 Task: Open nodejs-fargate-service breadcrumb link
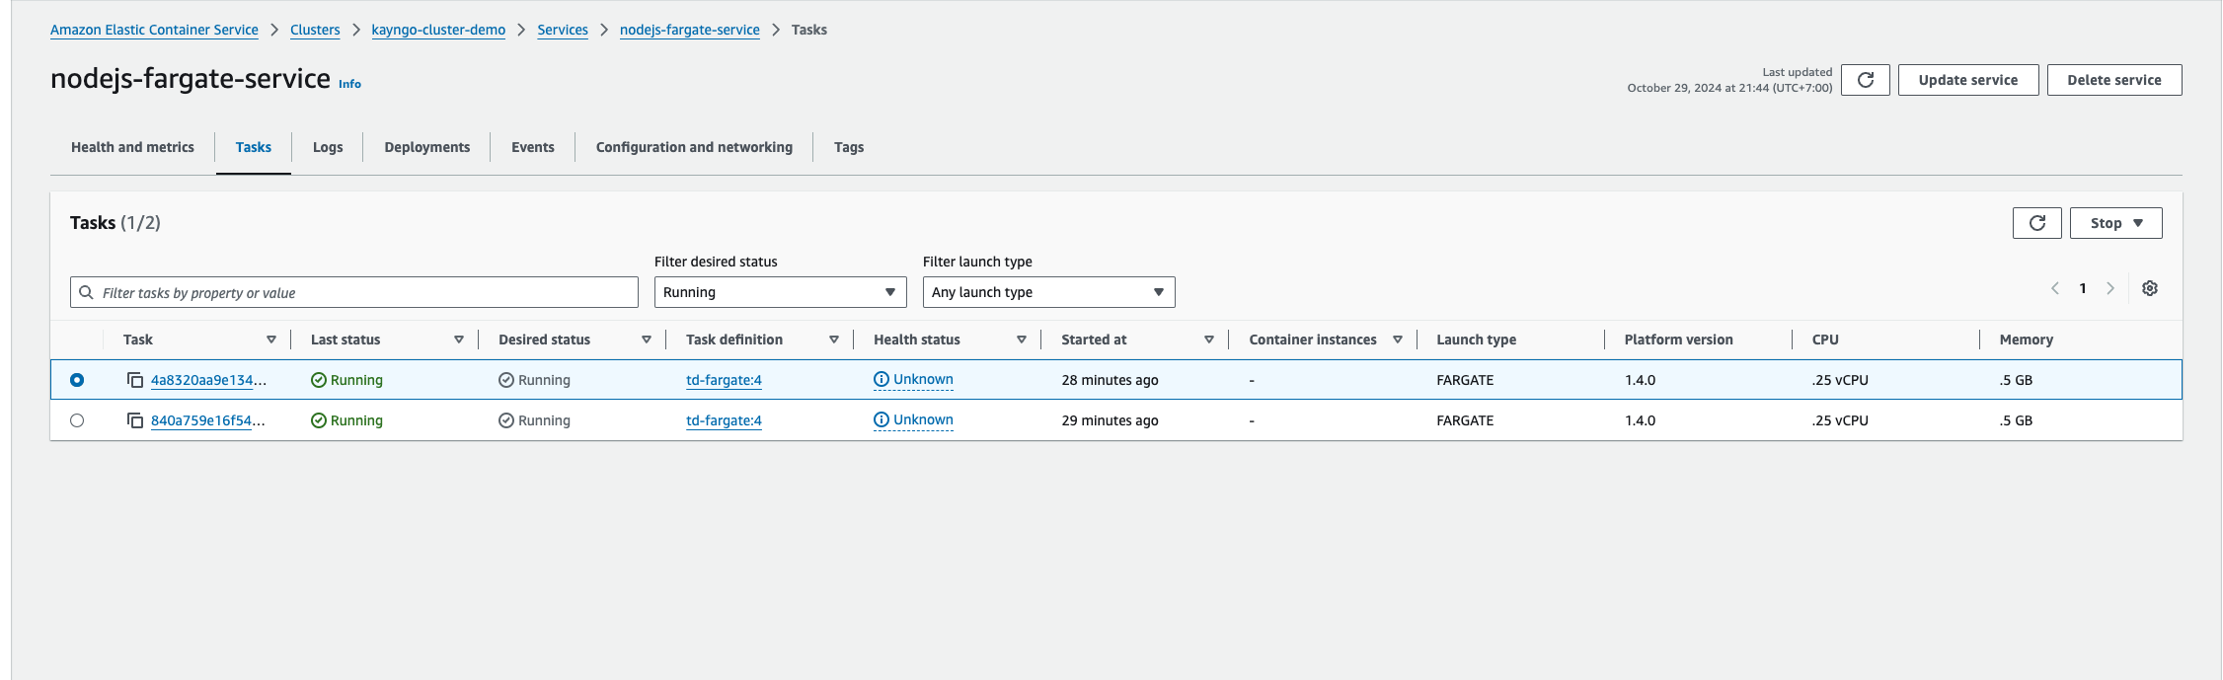pos(690,30)
